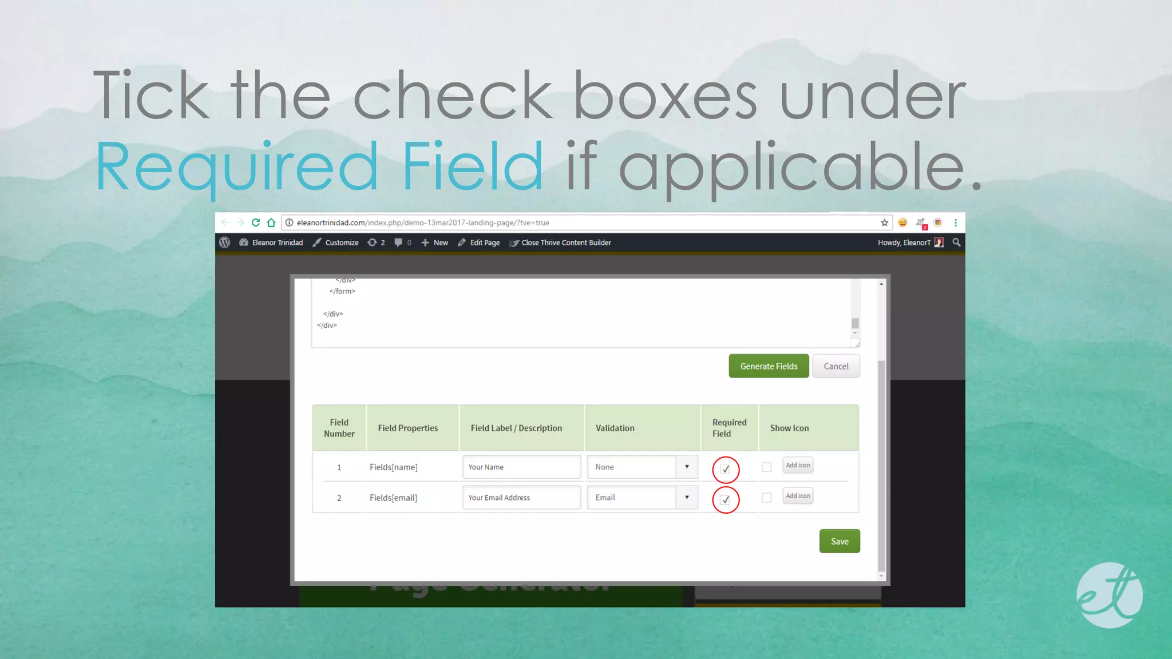
Task: Click the round colorful extension icon
Action: [x=938, y=223]
